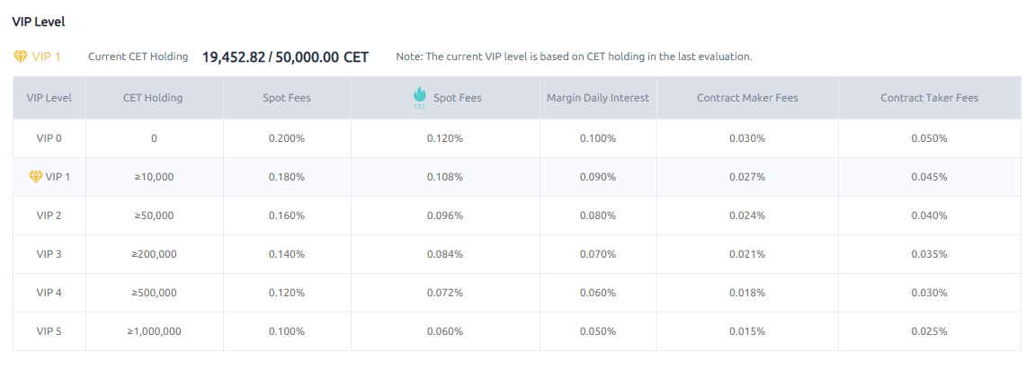
Task: Click the Current CET Holding label
Action: coord(138,57)
